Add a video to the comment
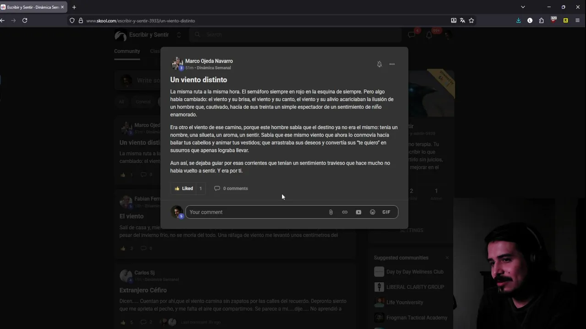This screenshot has height=329, width=586. pos(358,212)
